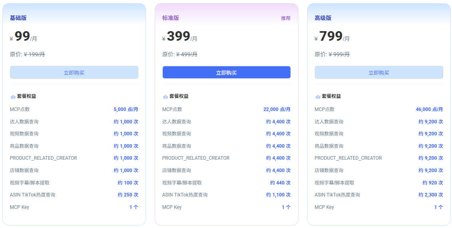This screenshot has height=228, width=452.
Task: Click 套餐权益 heading in 高级版
Action: coord(331,96)
